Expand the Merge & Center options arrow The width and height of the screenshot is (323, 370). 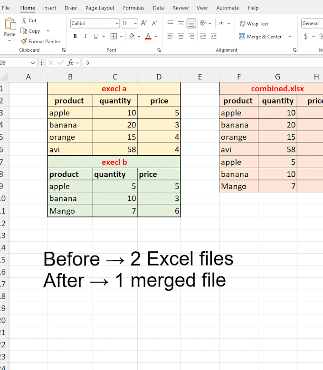(x=290, y=37)
